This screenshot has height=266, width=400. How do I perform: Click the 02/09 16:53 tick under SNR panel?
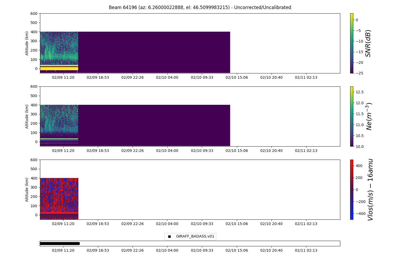tap(98, 77)
